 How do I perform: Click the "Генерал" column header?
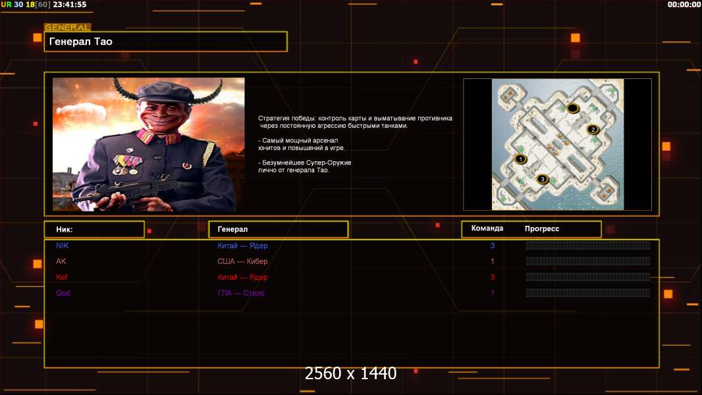278,229
